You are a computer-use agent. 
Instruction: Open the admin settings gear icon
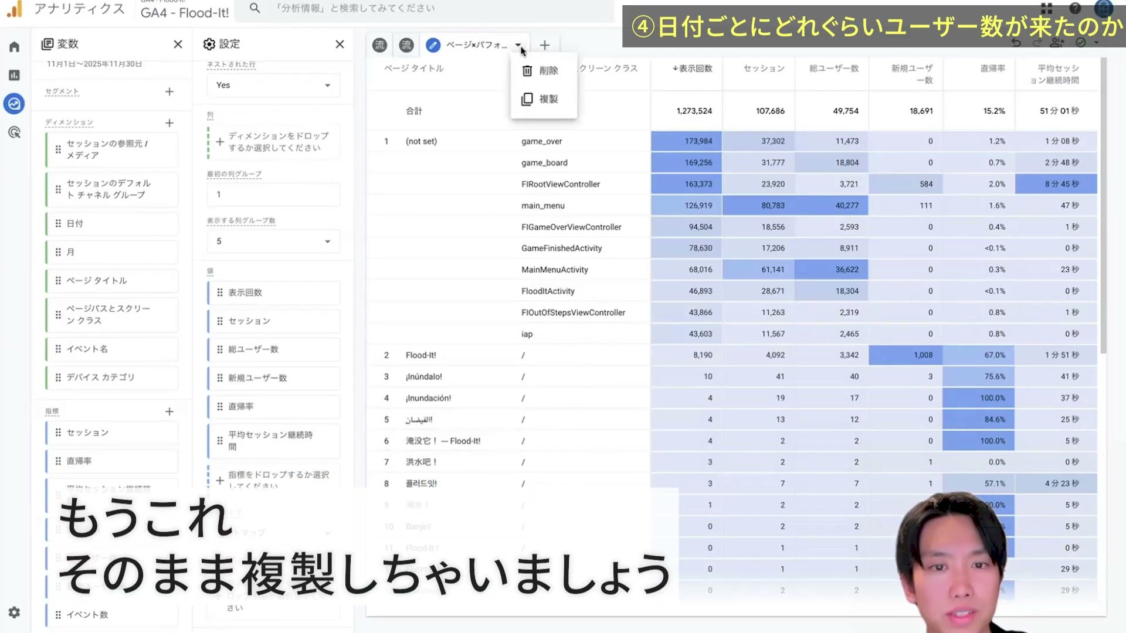pyautogui.click(x=14, y=612)
